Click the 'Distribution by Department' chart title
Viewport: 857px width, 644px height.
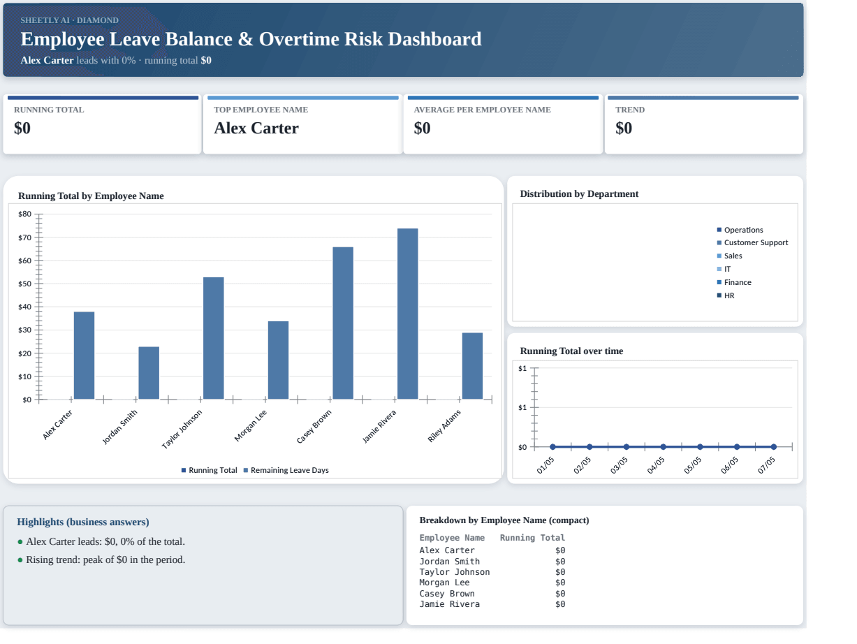[x=579, y=194]
